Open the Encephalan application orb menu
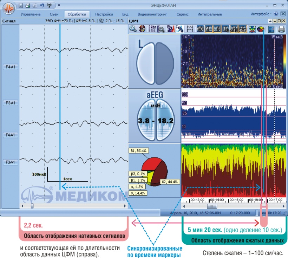Screen dimensions: 288x258 click(x=8, y=8)
